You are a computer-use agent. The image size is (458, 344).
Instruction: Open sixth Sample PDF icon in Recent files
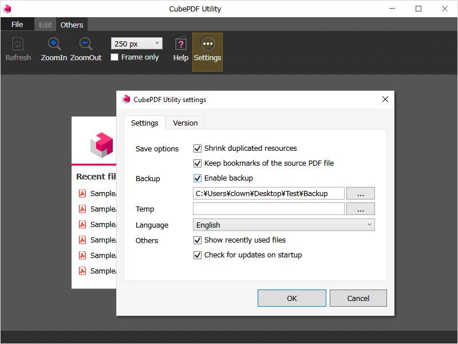[x=82, y=271]
